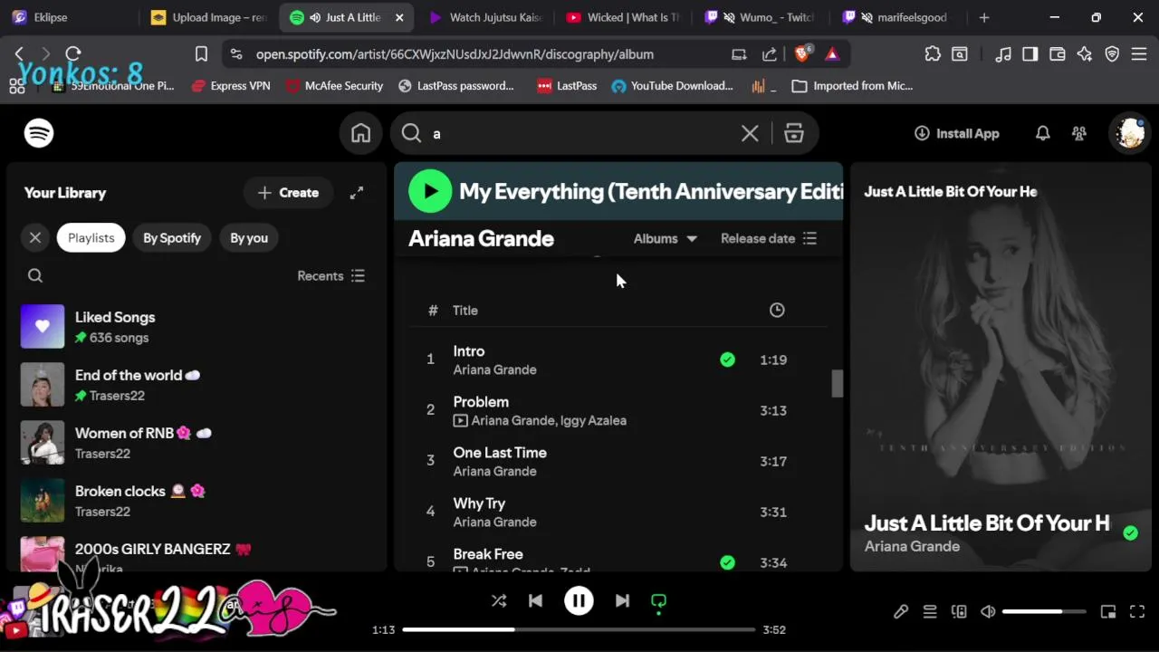Image resolution: width=1159 pixels, height=652 pixels.
Task: Open connect to a device
Action: click(959, 612)
